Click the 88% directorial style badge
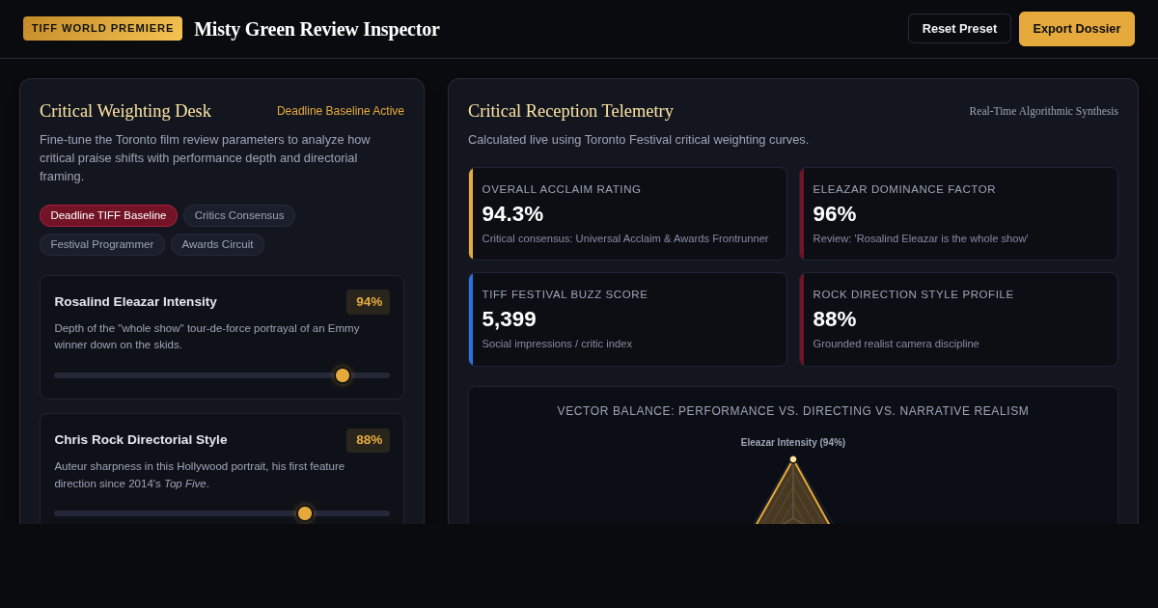Screen dimensions: 1158x608 point(369,440)
